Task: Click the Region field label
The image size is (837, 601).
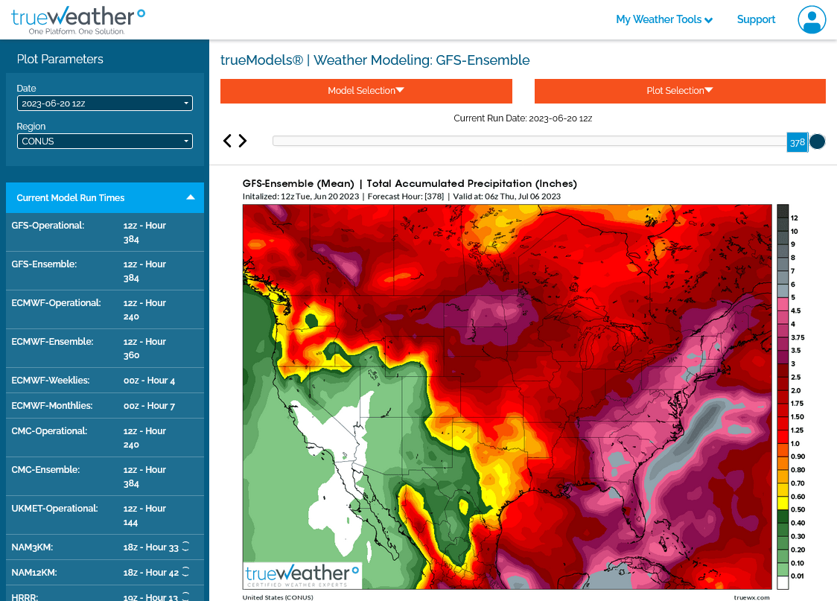Action: pos(31,127)
